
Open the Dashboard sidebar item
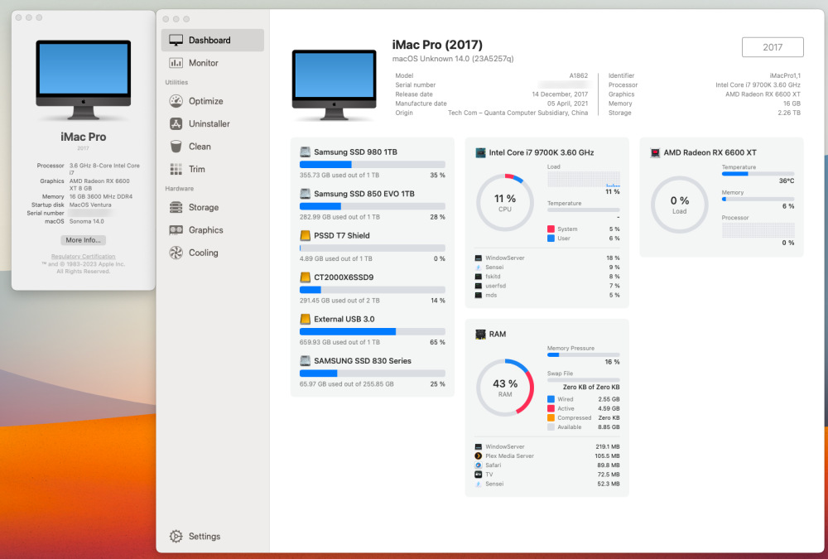click(x=212, y=40)
